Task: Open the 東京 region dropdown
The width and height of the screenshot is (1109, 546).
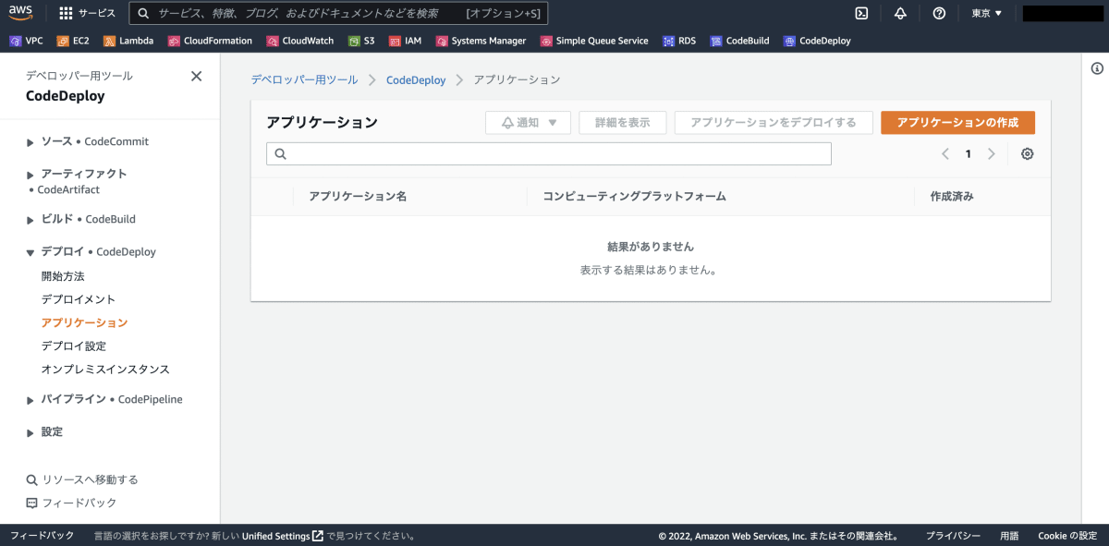Action: (986, 13)
